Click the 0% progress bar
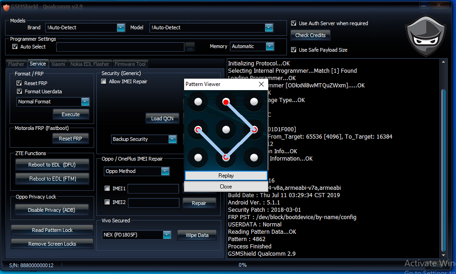Image resolution: width=456 pixels, height=274 pixels. tap(243, 265)
